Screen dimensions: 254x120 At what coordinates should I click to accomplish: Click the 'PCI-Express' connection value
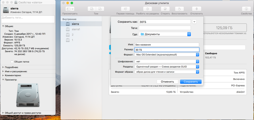[238, 86]
